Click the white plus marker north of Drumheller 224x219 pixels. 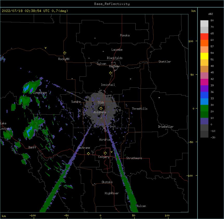(x=159, y=98)
